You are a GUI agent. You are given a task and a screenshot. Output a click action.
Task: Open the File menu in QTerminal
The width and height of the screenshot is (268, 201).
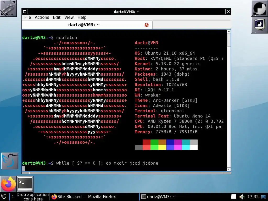coord(27,18)
